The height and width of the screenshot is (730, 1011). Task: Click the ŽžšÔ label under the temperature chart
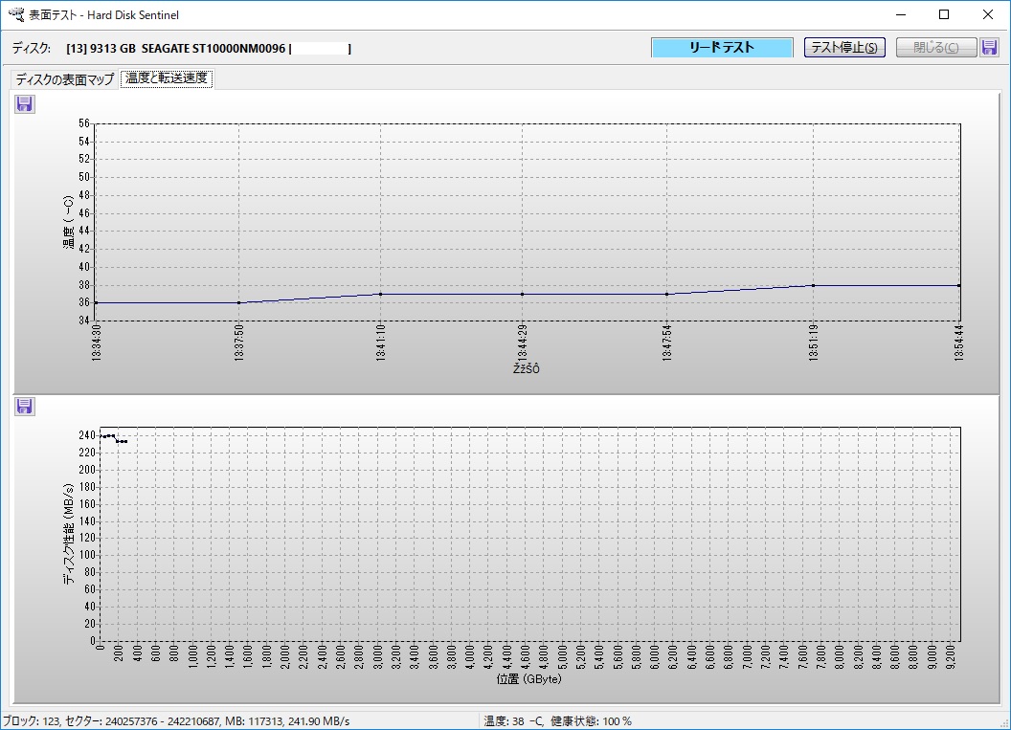(x=527, y=368)
